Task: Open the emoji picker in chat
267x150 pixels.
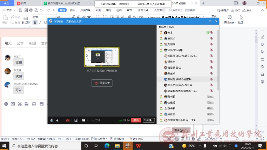Action: pos(6,104)
